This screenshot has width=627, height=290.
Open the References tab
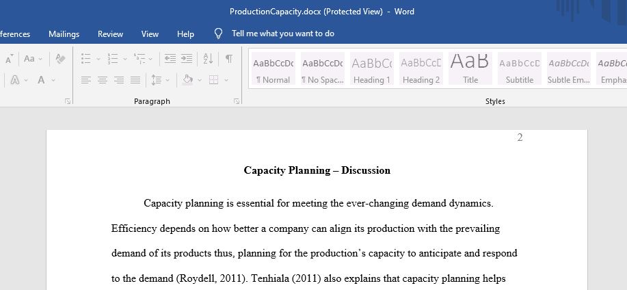[x=15, y=34]
